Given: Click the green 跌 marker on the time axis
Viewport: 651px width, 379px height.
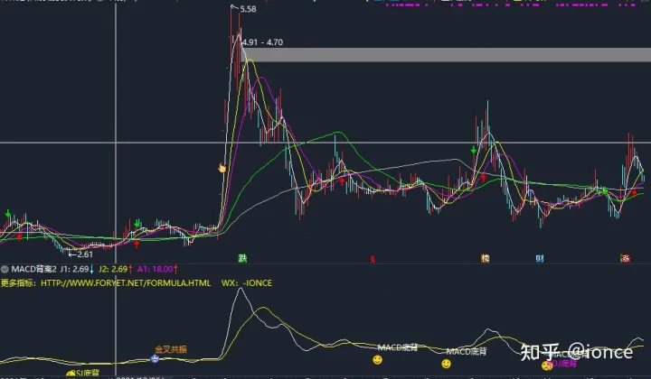Looking at the screenshot, I should pyautogui.click(x=242, y=258).
